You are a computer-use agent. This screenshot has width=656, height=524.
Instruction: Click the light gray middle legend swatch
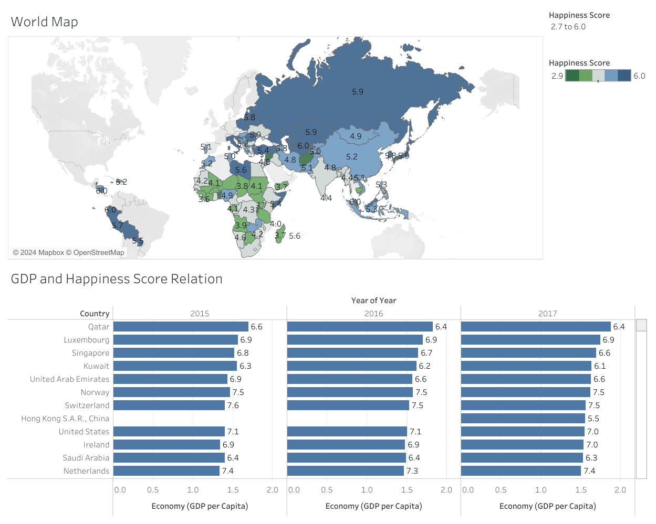[598, 76]
